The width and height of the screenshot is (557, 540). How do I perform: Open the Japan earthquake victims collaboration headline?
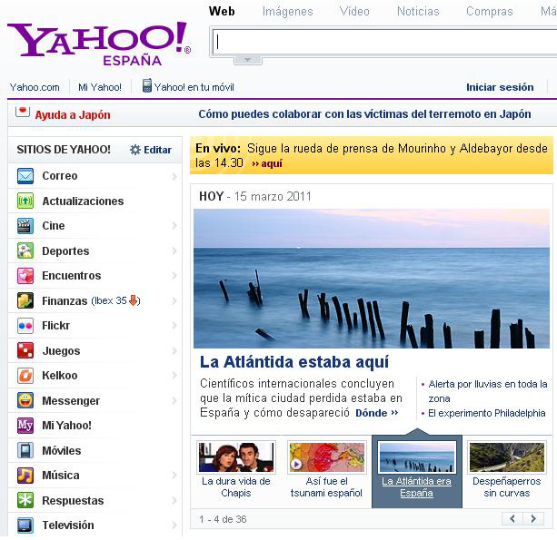(364, 114)
